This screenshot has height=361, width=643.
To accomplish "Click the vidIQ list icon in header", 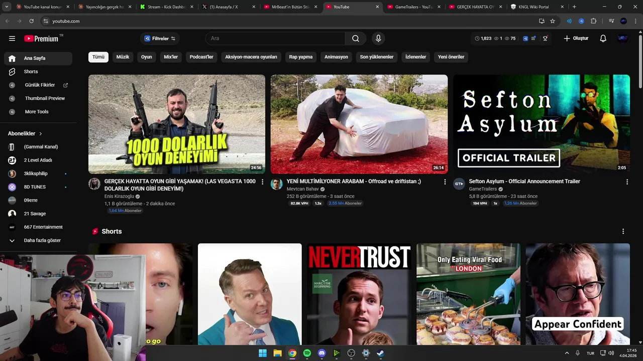I will click(533, 39).
